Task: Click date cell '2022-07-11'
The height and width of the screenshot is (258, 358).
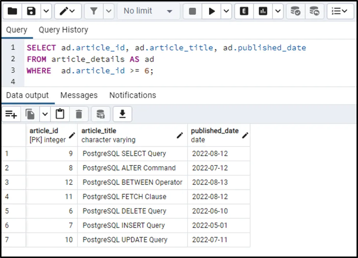Action: point(219,240)
